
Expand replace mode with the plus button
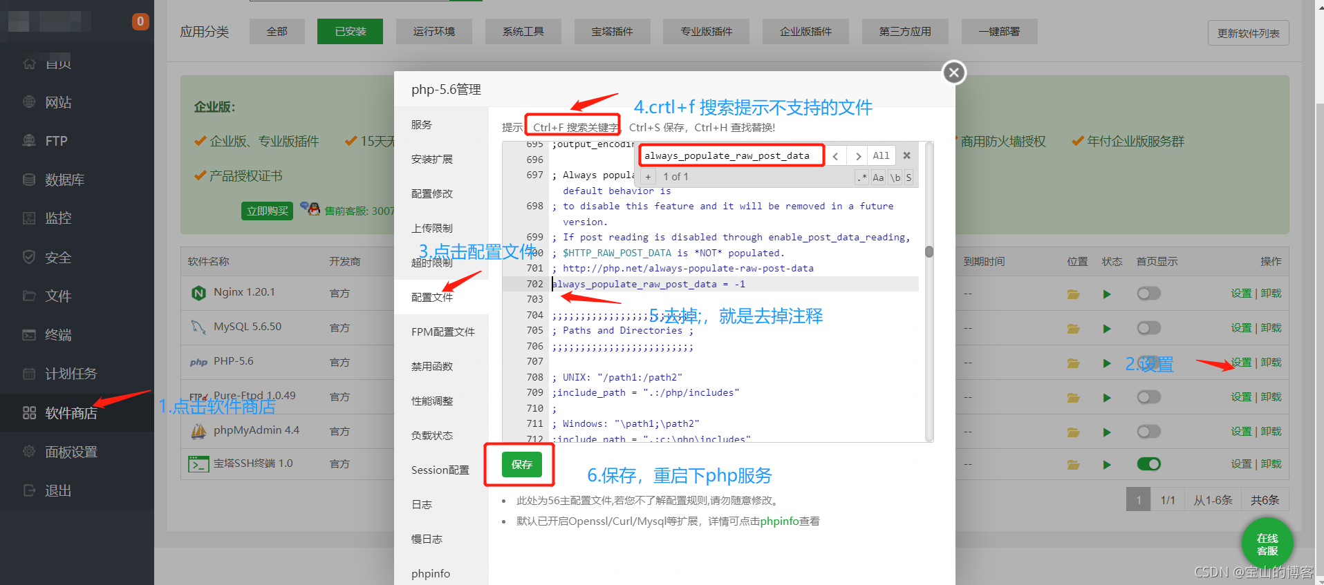648,178
